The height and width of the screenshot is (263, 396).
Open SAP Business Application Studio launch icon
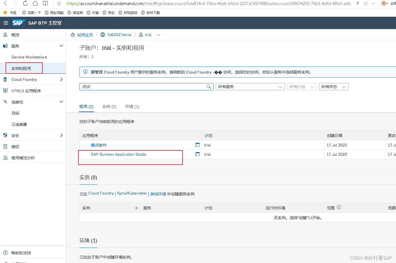pos(198,154)
